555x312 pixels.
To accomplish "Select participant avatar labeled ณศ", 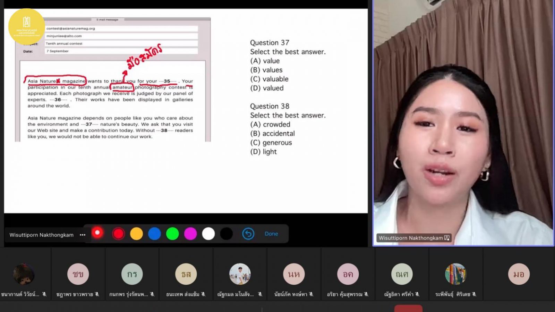I will pos(402,274).
